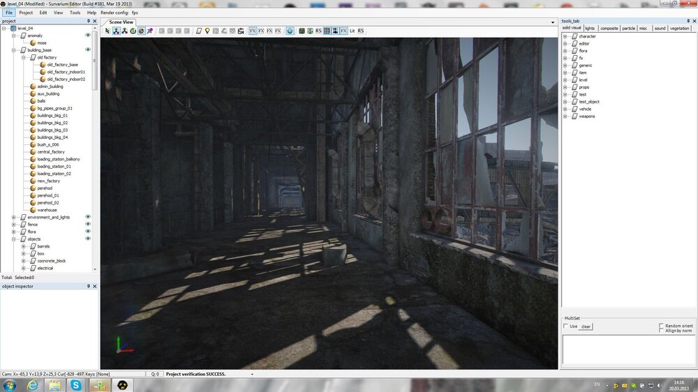Select the arrow pointer tool in toolbar

coord(107,31)
